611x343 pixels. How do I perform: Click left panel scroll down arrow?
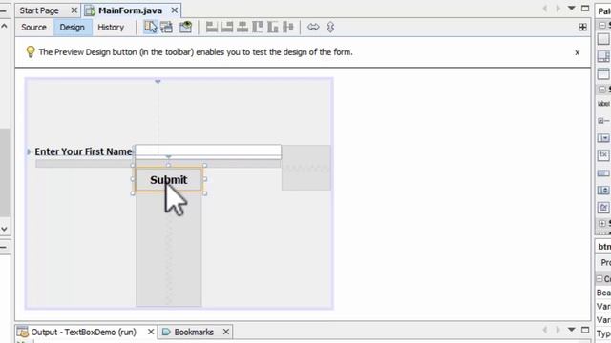click(x=4, y=229)
